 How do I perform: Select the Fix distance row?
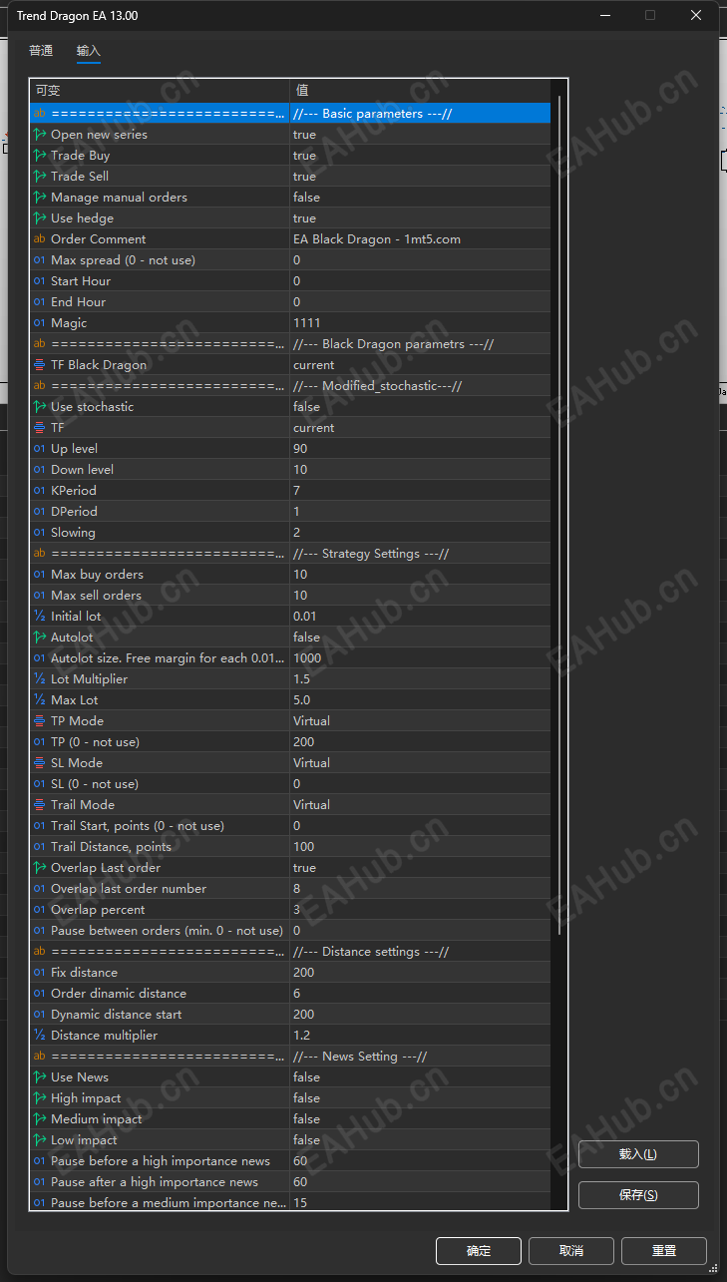[290, 973]
